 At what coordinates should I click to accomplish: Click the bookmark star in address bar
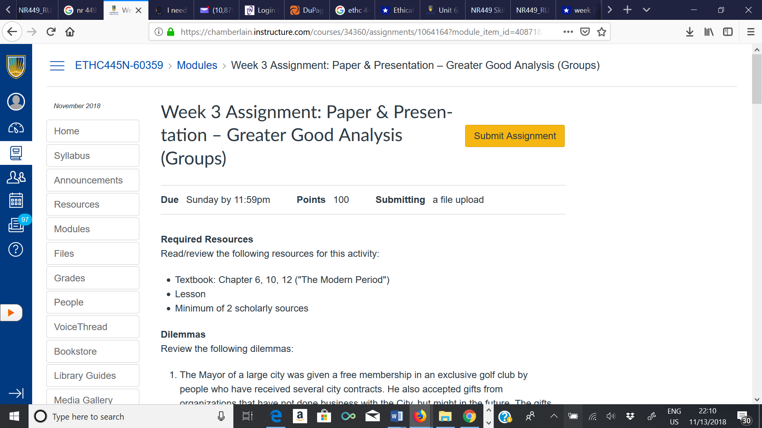pos(602,32)
